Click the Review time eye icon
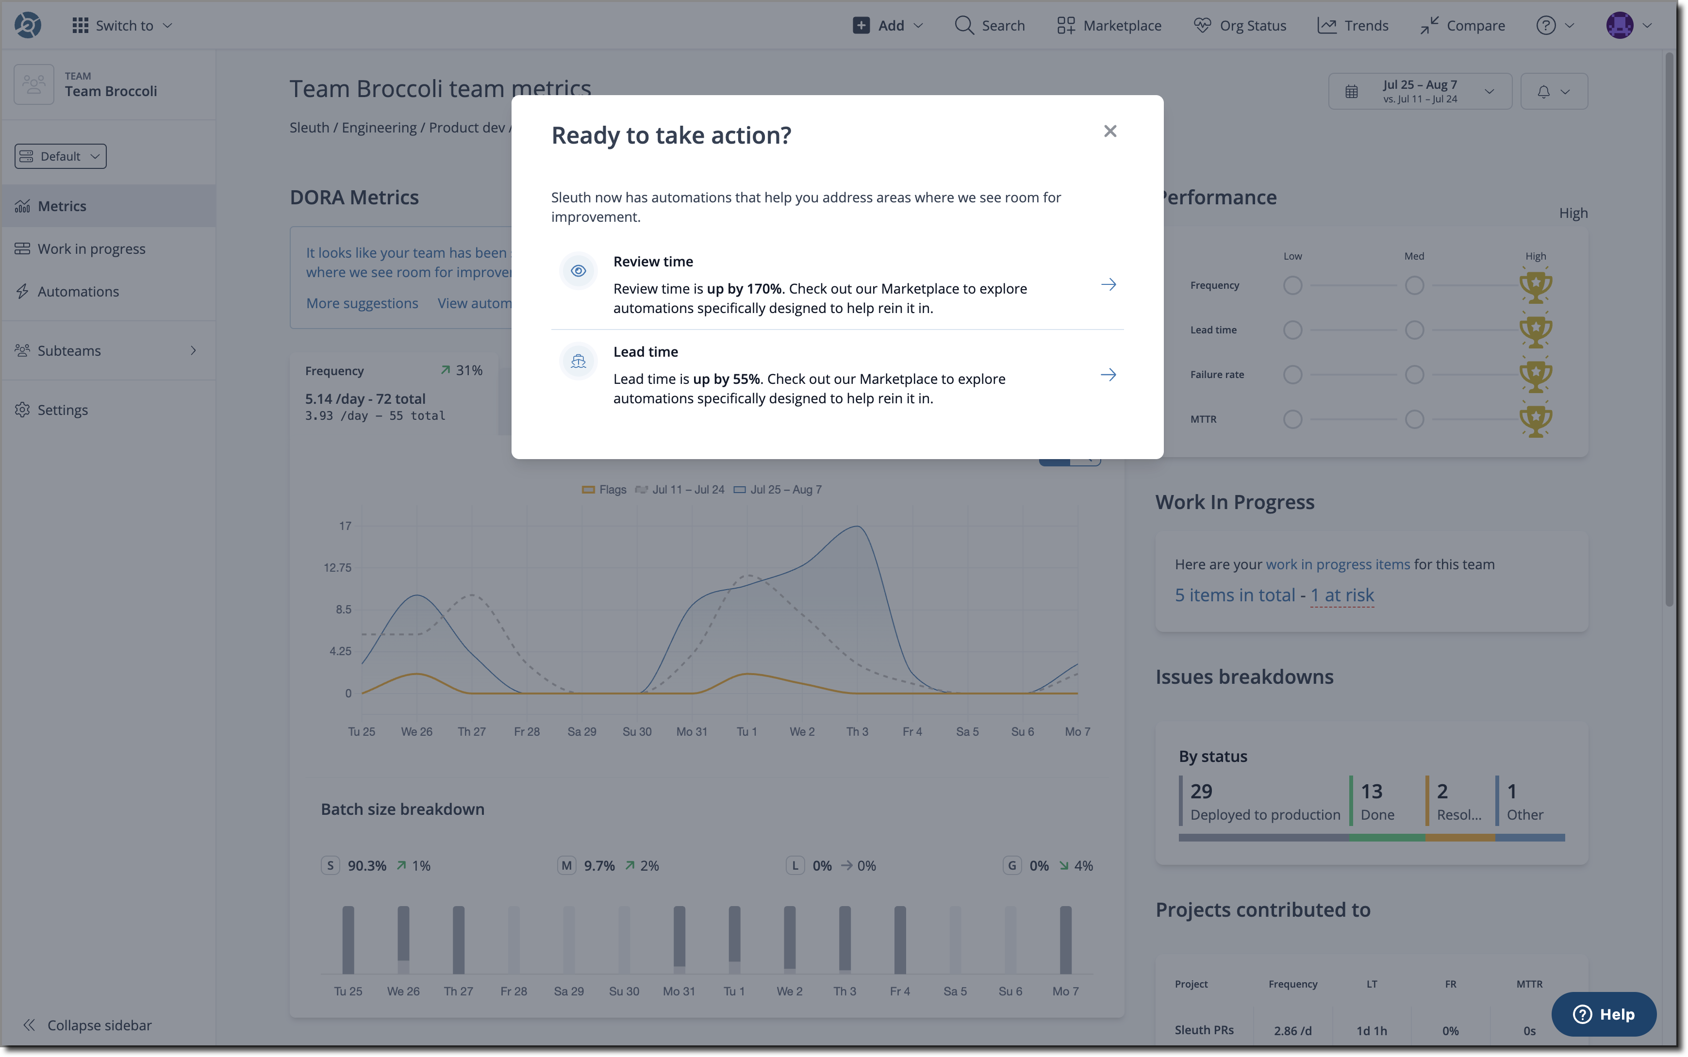Viewport: 1688px width, 1057px height. coord(578,270)
